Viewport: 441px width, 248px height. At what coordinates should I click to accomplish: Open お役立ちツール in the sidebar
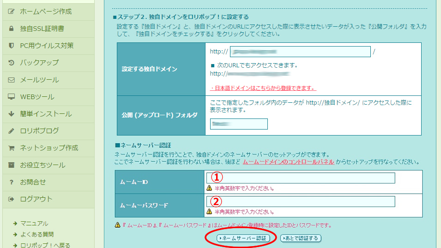[x=48, y=165]
